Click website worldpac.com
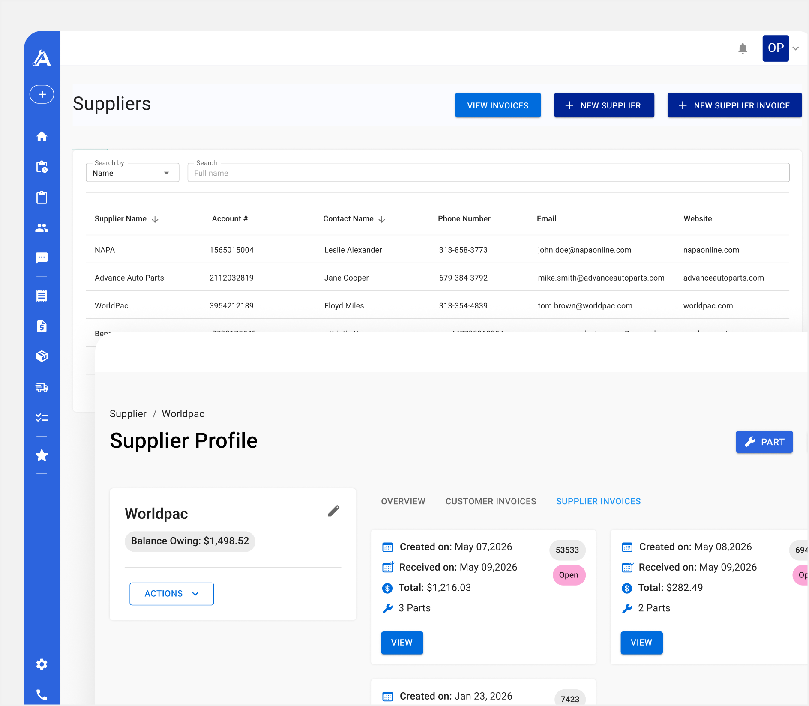 tap(708, 305)
